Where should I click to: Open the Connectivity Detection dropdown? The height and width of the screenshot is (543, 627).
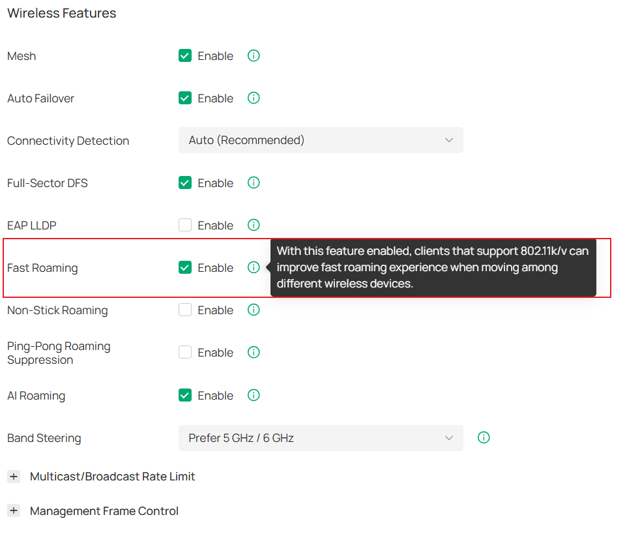tap(321, 140)
